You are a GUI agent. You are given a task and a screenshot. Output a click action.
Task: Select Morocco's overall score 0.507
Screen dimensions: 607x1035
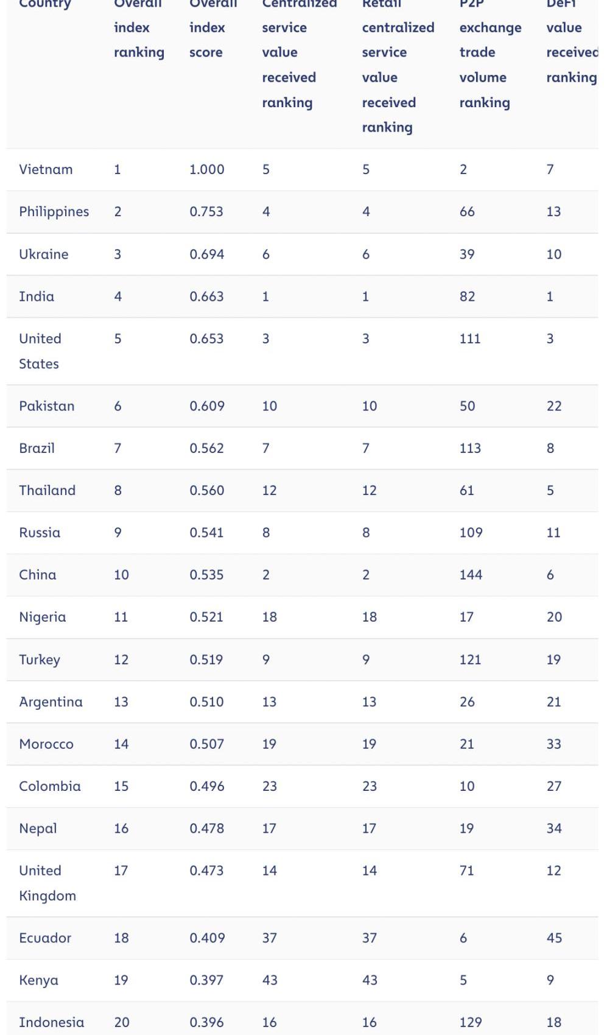click(x=206, y=744)
